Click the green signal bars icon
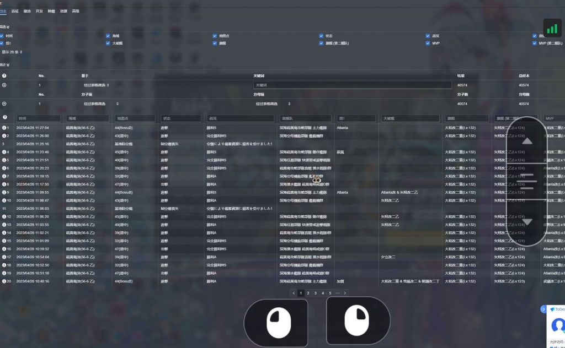 pyautogui.click(x=551, y=28)
